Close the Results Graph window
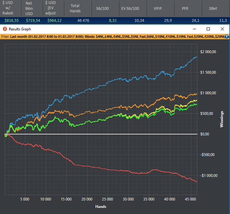The width and height of the screenshot is (230, 214). [222, 29]
